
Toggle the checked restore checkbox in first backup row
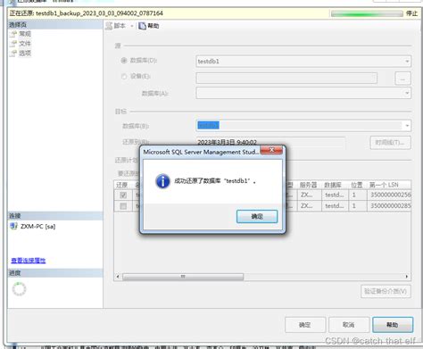pos(123,195)
